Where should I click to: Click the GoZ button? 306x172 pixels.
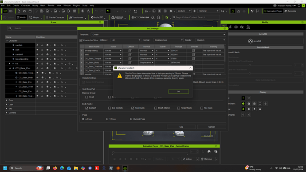point(181,127)
